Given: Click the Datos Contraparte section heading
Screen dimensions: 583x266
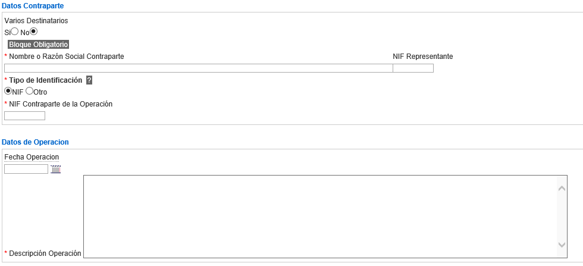Looking at the screenshot, I should click(33, 5).
